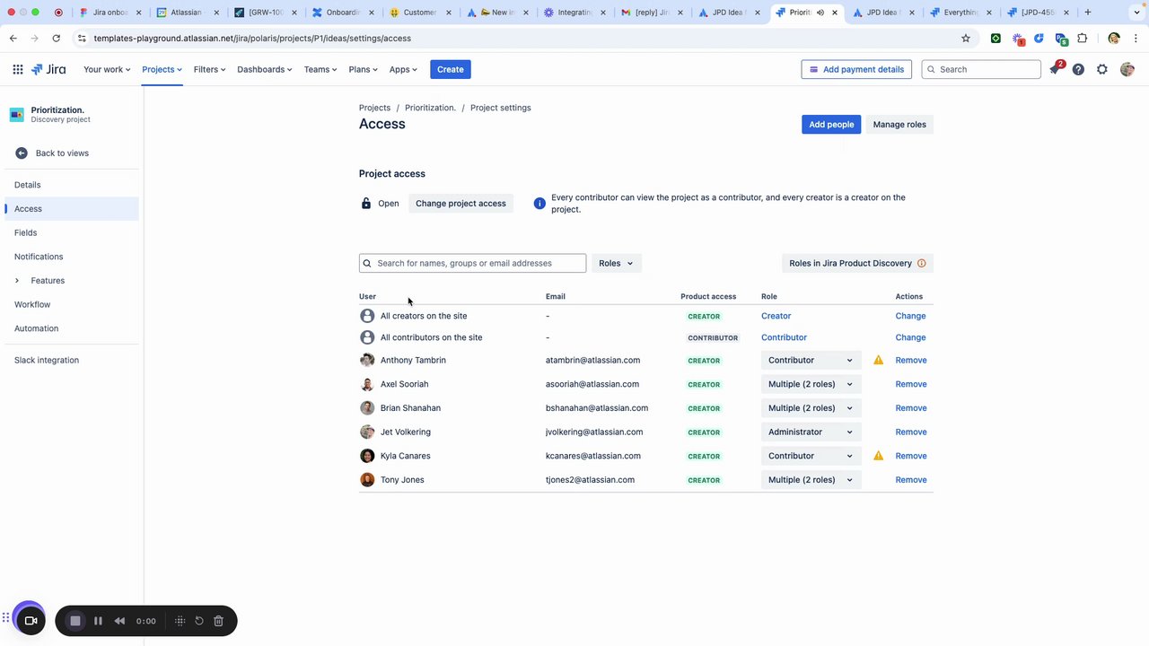1149x646 pixels.
Task: Go back in the browser
Action: pos(13,39)
